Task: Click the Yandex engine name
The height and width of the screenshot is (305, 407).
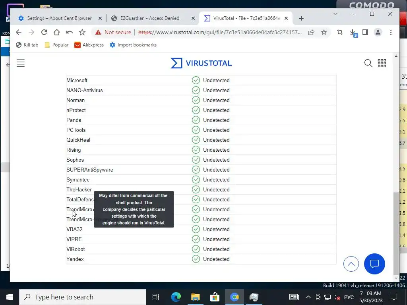Action: pos(75,259)
